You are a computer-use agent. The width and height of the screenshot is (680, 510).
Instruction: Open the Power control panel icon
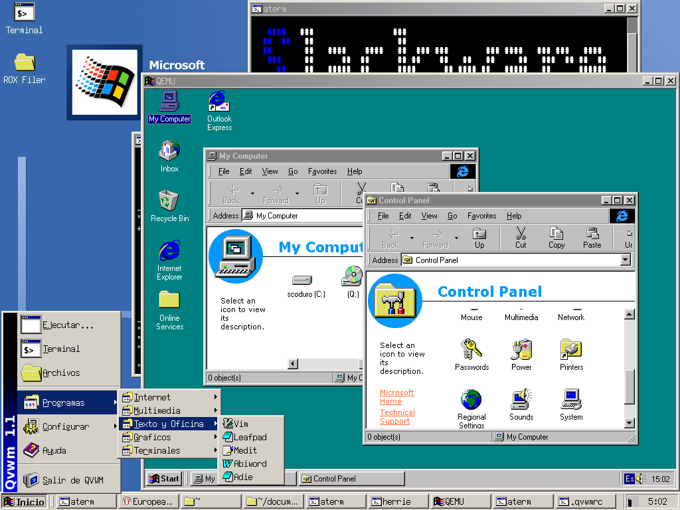coord(521,355)
